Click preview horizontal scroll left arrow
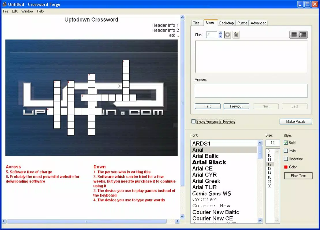This screenshot has width=320, height=230. tap(4, 221)
